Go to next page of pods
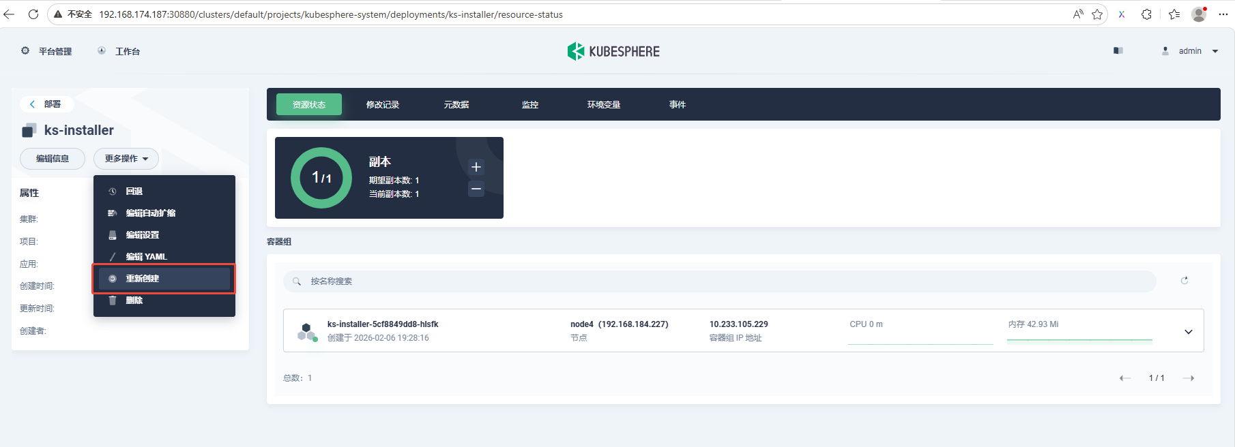 click(x=1189, y=378)
